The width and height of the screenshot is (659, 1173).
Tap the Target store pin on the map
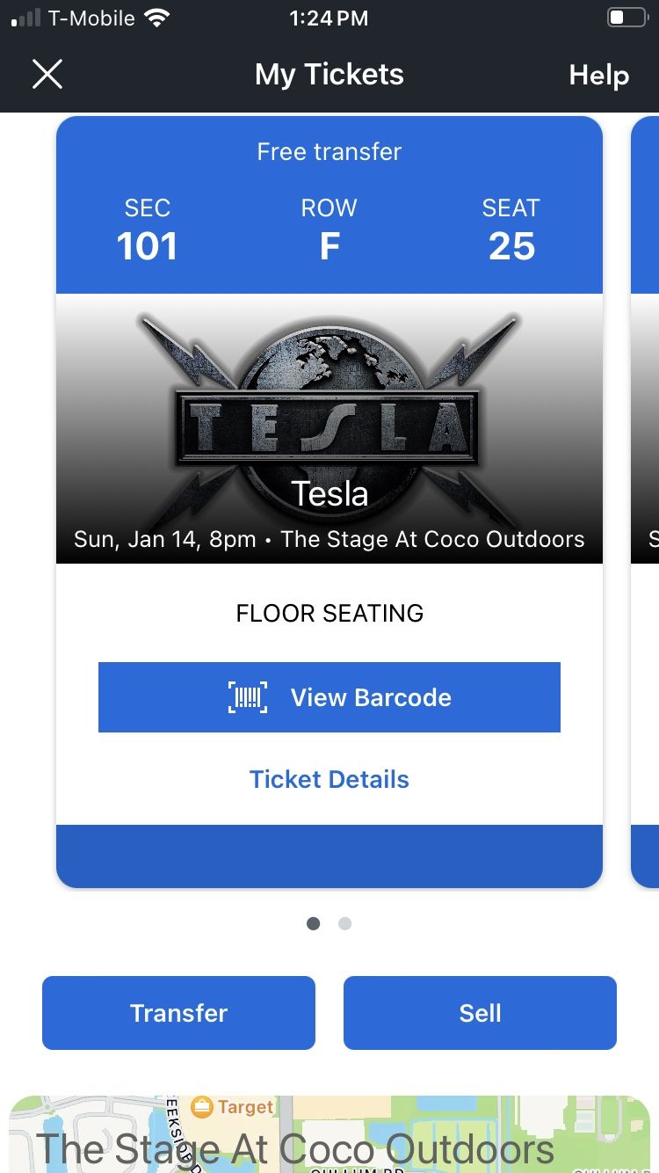[x=203, y=1107]
